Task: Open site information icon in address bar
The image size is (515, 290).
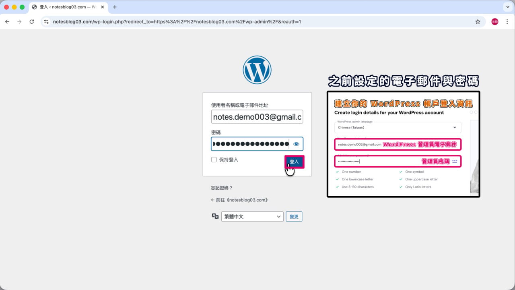Action: pos(46,22)
